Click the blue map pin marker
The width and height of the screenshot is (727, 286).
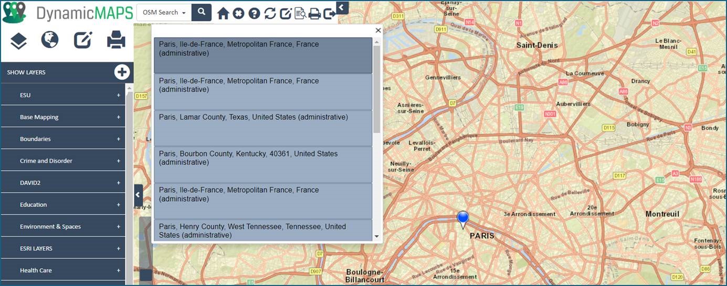tap(462, 220)
